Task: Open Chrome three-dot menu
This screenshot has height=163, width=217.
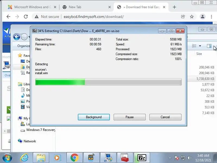Action: pos(211,17)
